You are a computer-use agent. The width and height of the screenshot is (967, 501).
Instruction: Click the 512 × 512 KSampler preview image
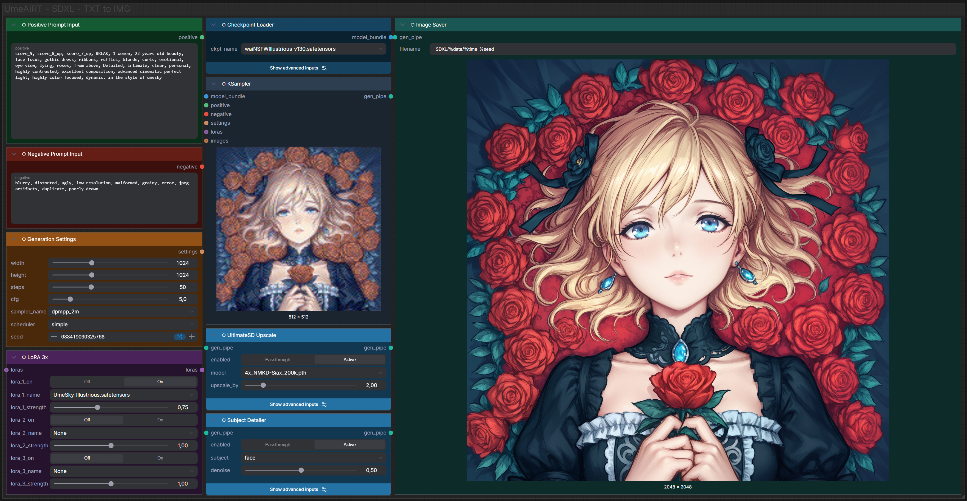299,229
